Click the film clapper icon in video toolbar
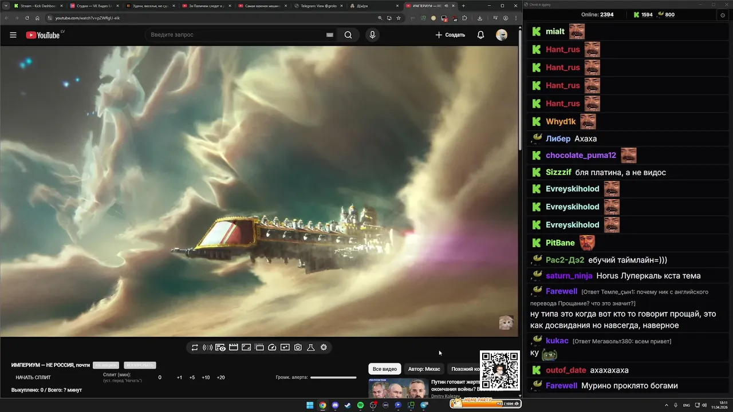Screen dimensions: 733x412 pyautogui.click(x=233, y=347)
